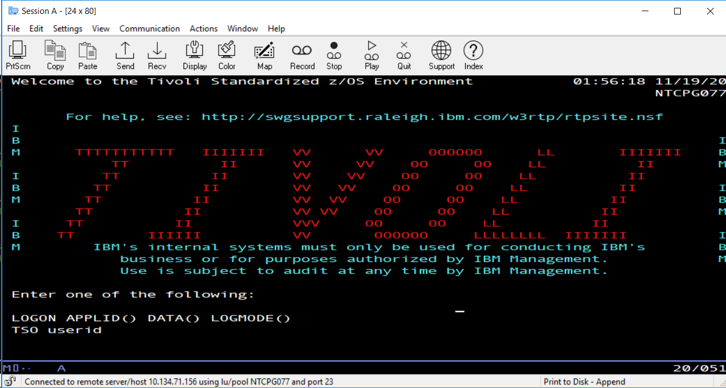The height and width of the screenshot is (388, 726).
Task: Click the cursor position 20/051 indicator
Action: pyautogui.click(x=699, y=368)
